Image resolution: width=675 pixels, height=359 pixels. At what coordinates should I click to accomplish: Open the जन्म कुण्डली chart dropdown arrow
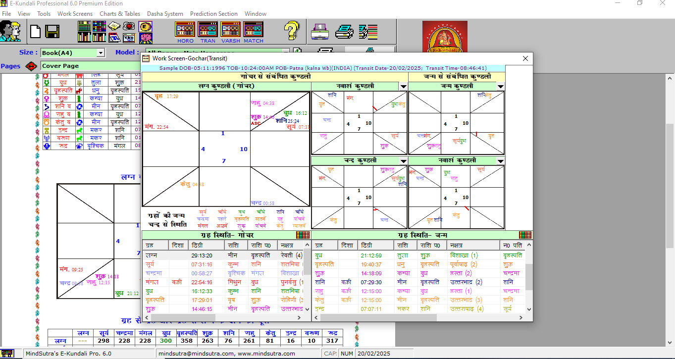(x=500, y=87)
